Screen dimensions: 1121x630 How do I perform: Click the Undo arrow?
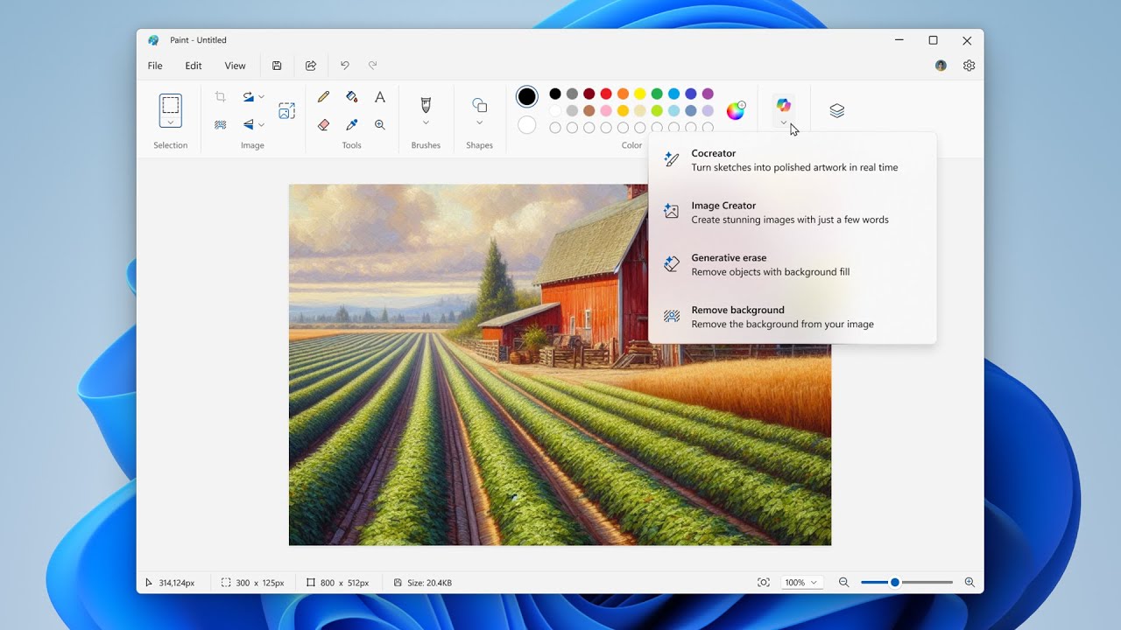(x=344, y=66)
